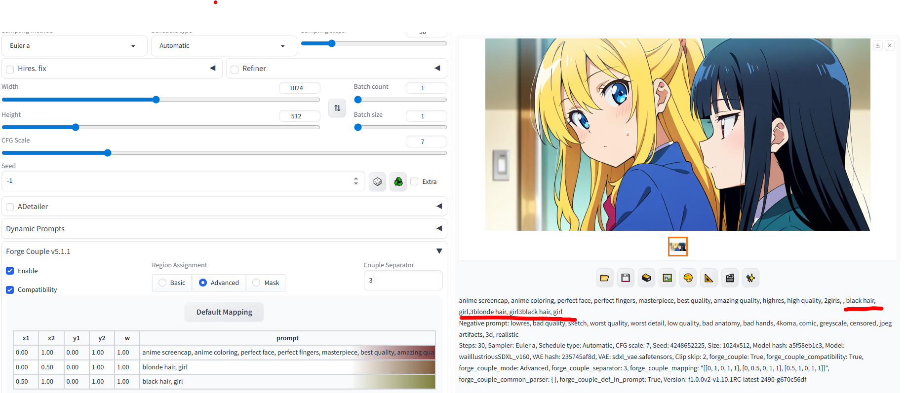Image resolution: width=905 pixels, height=393 pixels.
Task: Click the Default Mapping button
Action: tap(224, 312)
